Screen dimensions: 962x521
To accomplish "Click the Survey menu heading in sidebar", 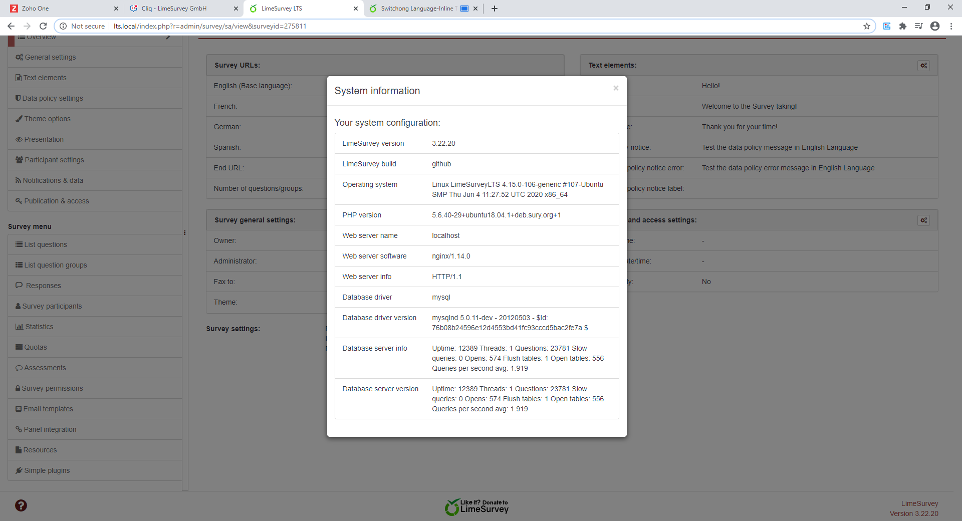I will point(30,226).
